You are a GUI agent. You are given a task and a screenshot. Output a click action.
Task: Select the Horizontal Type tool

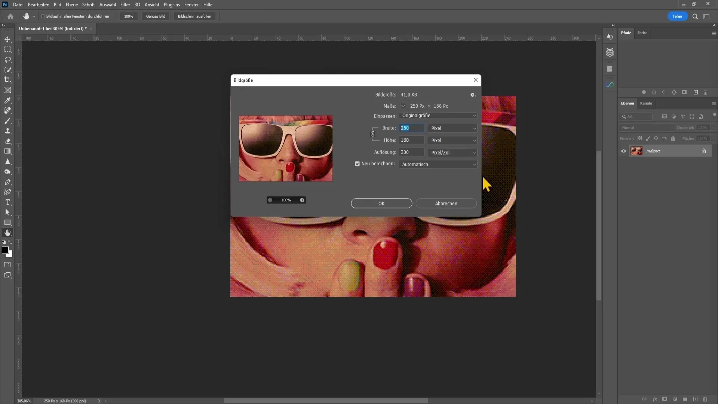7,202
